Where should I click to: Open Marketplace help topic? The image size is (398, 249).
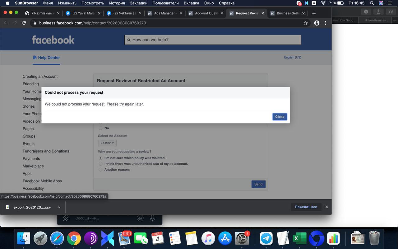(33, 166)
